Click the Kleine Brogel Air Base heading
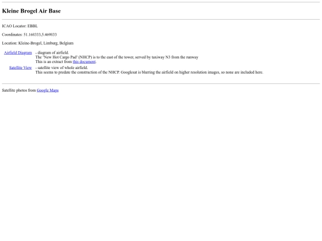 [x=32, y=11]
